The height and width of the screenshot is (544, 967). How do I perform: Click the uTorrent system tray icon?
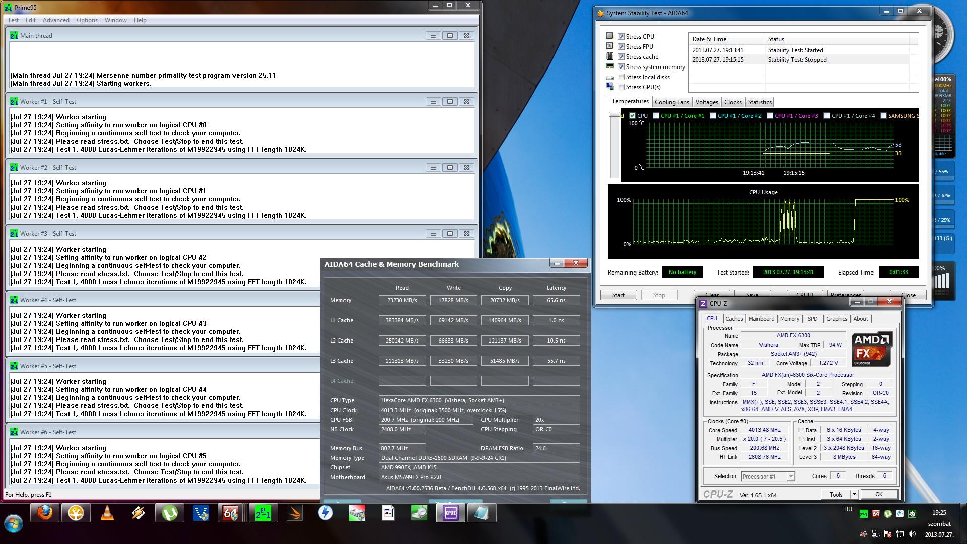pyautogui.click(x=888, y=514)
